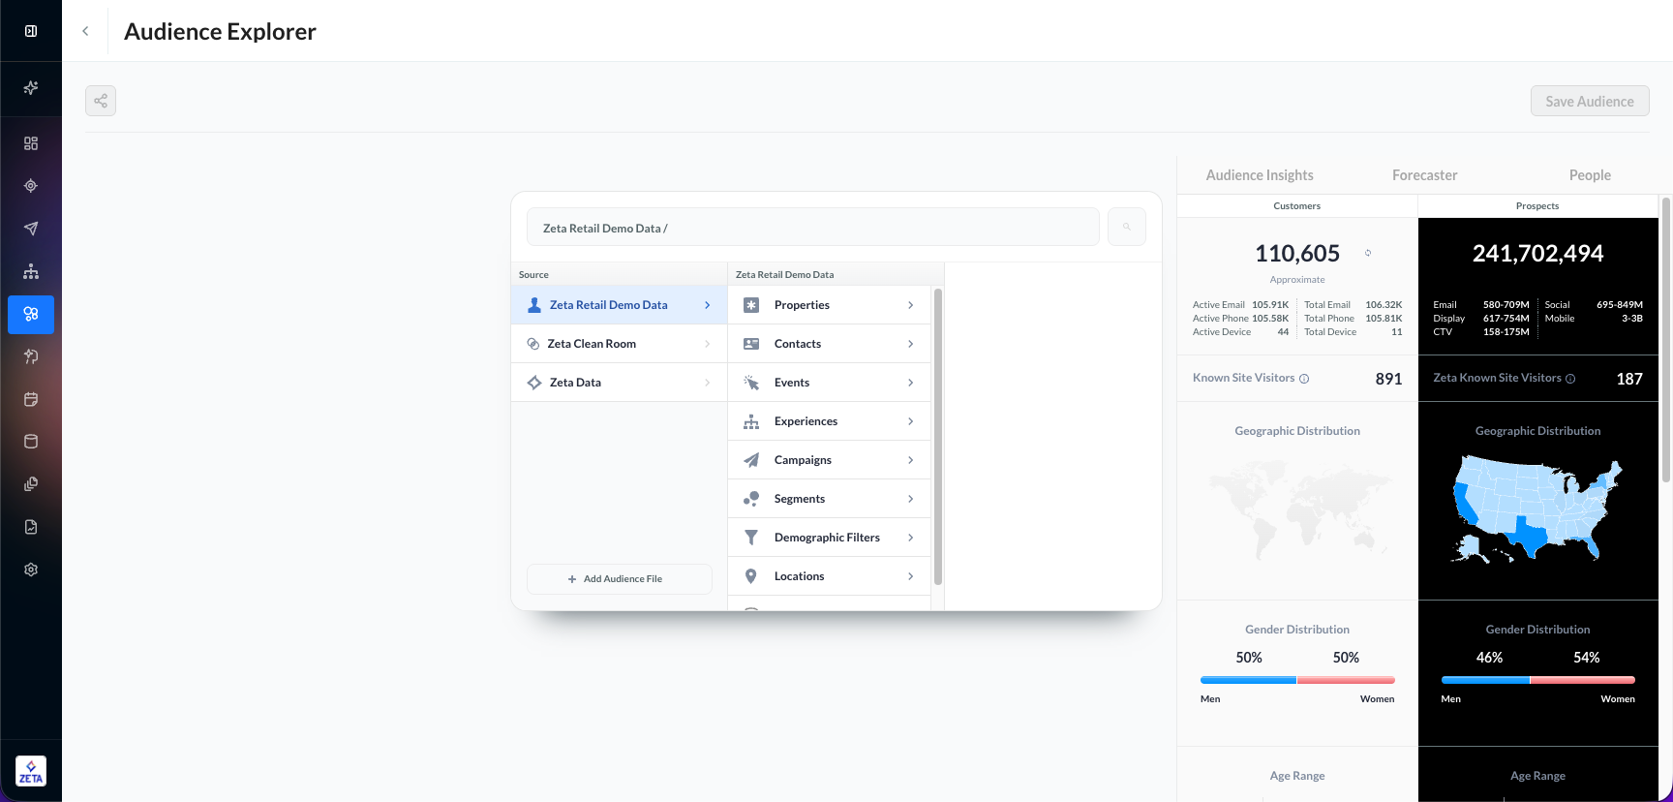The height and width of the screenshot is (802, 1673).
Task: Open the dashboard grid icon in sidebar
Action: (x=31, y=143)
